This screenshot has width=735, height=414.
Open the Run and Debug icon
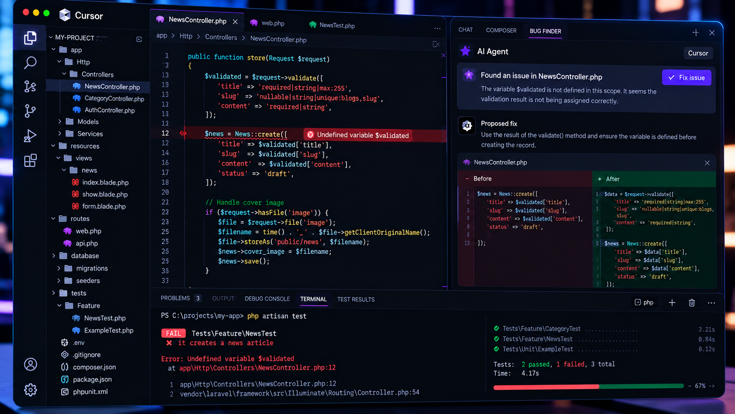click(x=30, y=136)
